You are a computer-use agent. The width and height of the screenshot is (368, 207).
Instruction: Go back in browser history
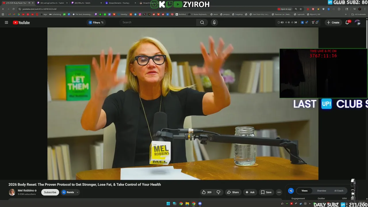(x=3, y=9)
